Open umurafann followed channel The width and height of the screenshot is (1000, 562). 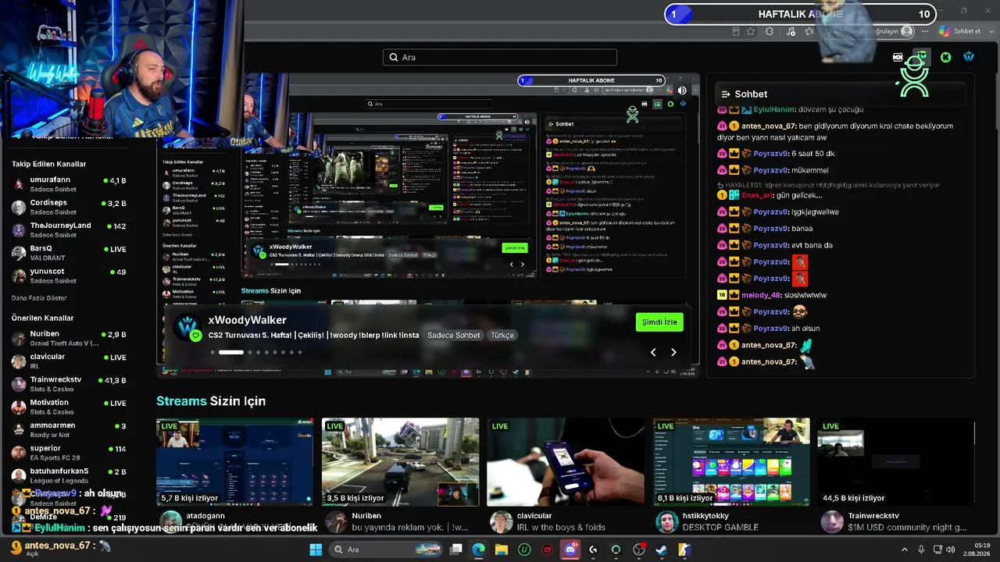[x=69, y=184]
